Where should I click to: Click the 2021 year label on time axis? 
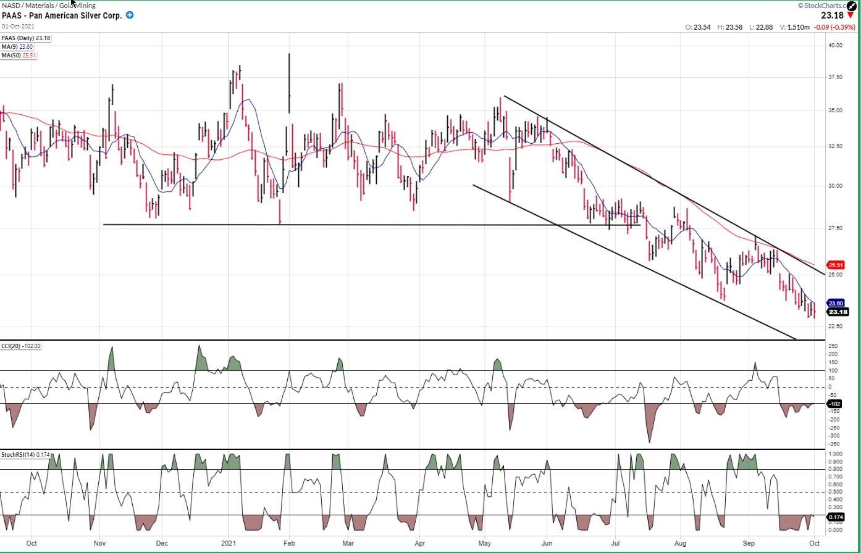[229, 544]
